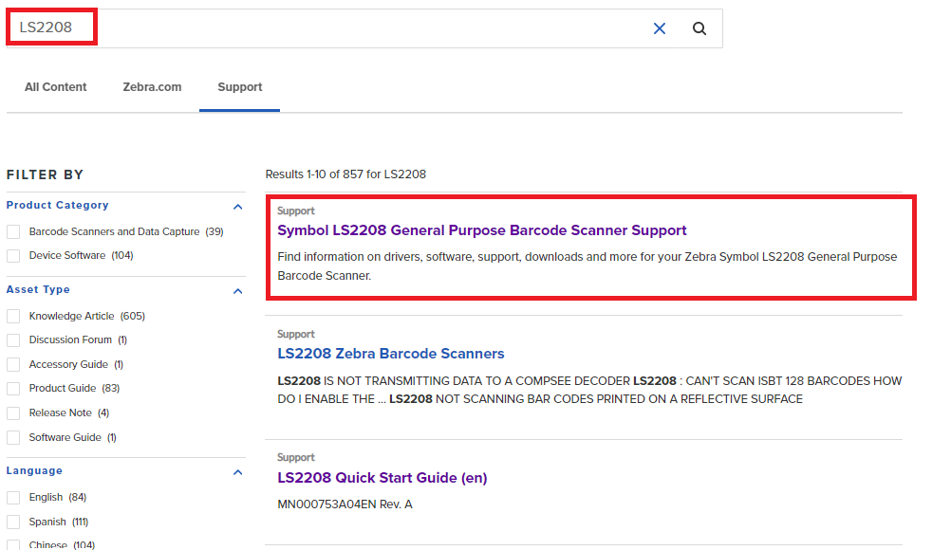Check the Barcode Scanners and Data Capture filter

13,230
